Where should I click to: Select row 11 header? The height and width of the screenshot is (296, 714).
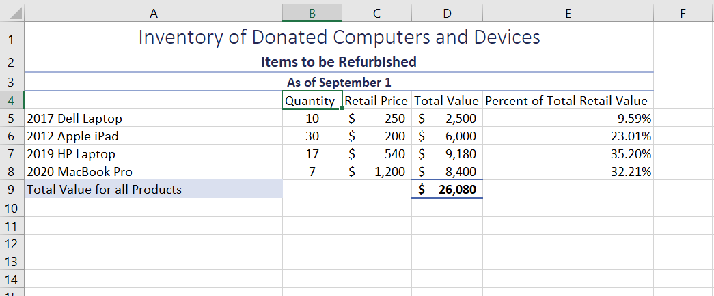[12, 226]
